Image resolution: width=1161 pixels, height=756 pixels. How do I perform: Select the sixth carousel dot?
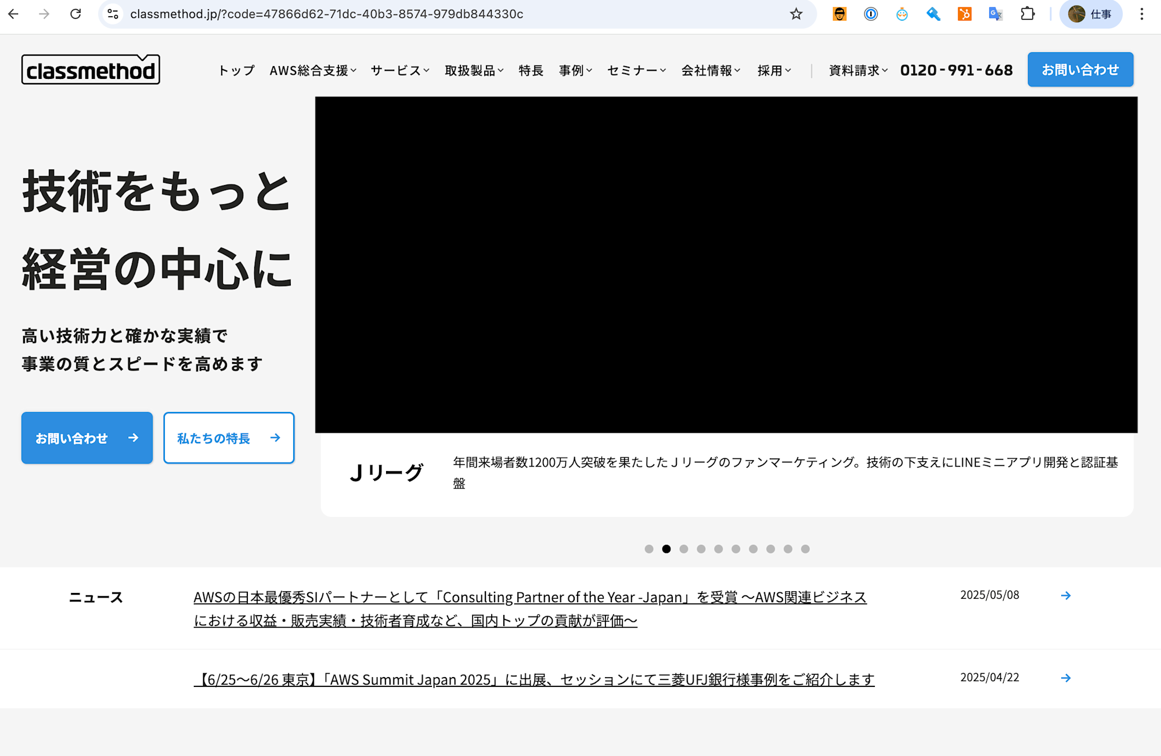point(736,549)
